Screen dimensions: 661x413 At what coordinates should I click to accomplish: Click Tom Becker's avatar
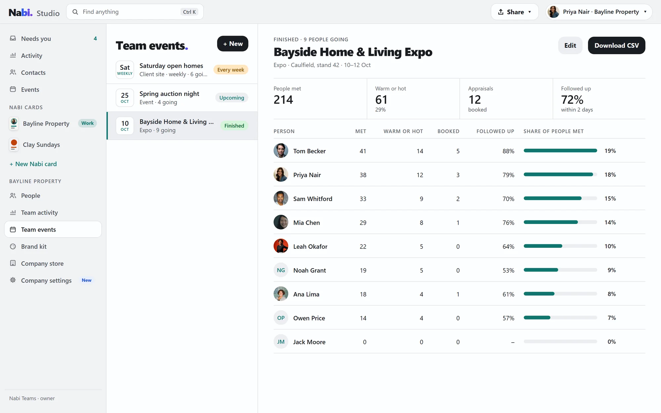click(x=281, y=151)
